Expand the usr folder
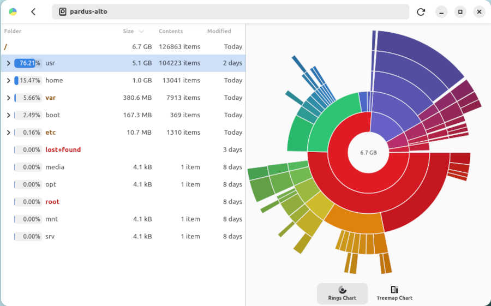491x306 pixels. [8, 63]
